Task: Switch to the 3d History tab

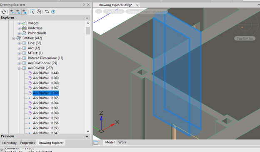Action: pos(9,143)
